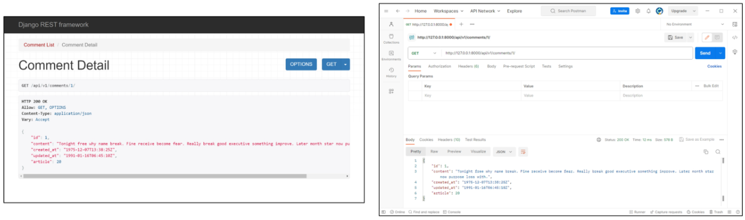Click the request URL input field
This screenshot has width=745, height=220.
566,53
